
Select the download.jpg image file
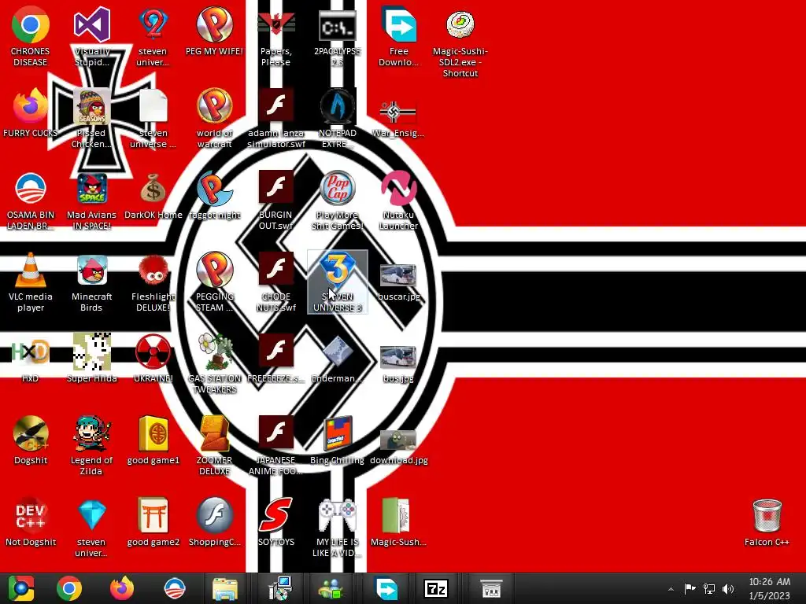398,446
